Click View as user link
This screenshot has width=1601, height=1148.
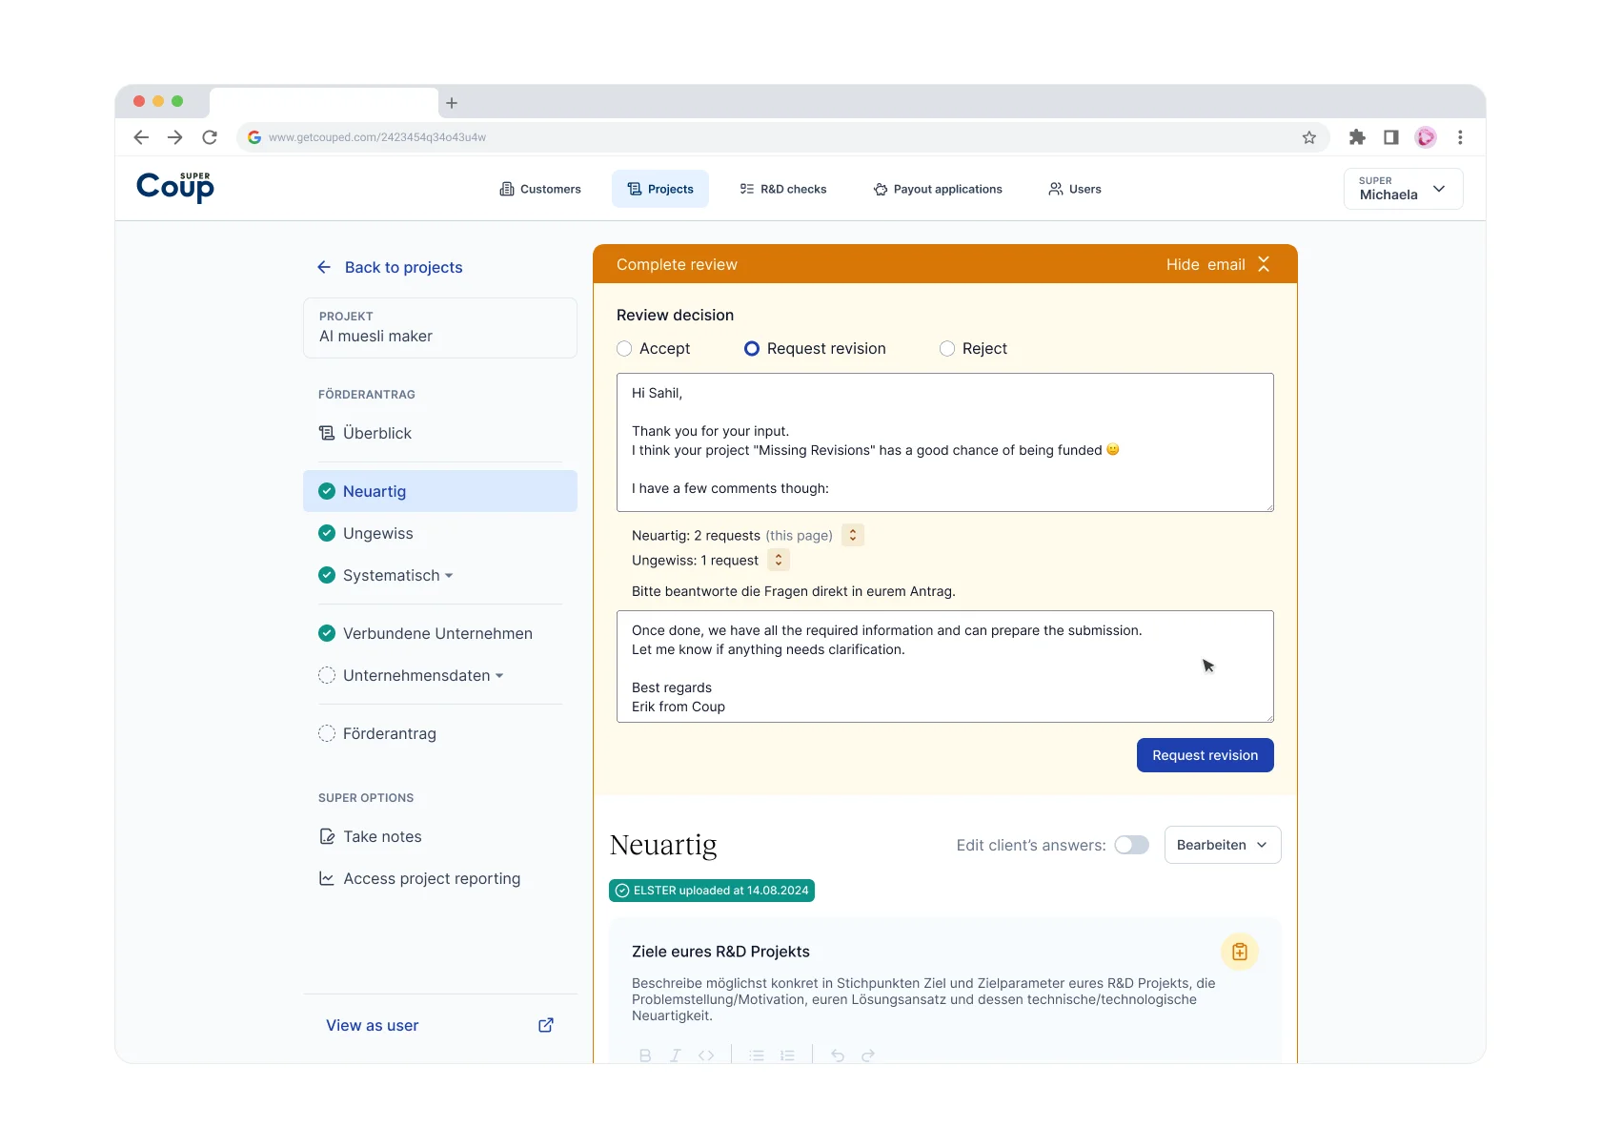pos(373,1025)
